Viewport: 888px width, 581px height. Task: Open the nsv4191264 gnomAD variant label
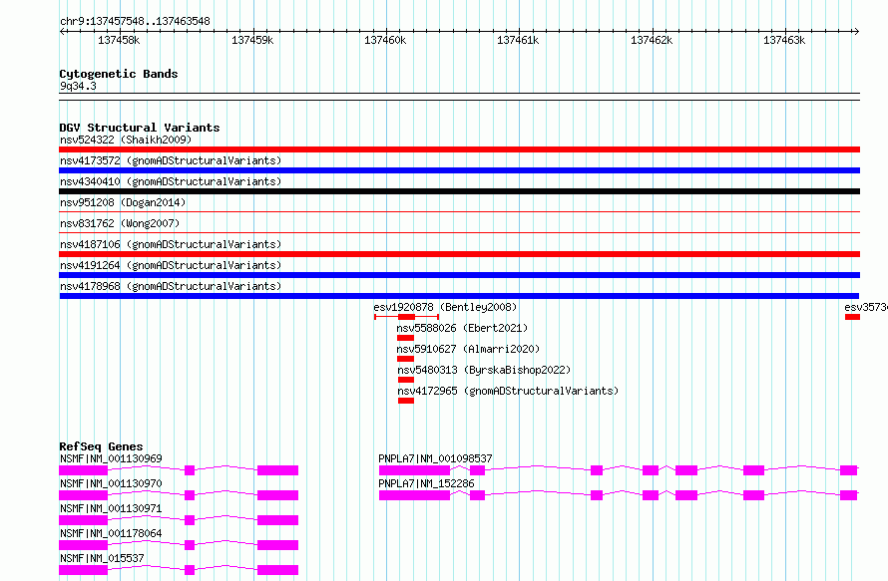pyautogui.click(x=171, y=265)
